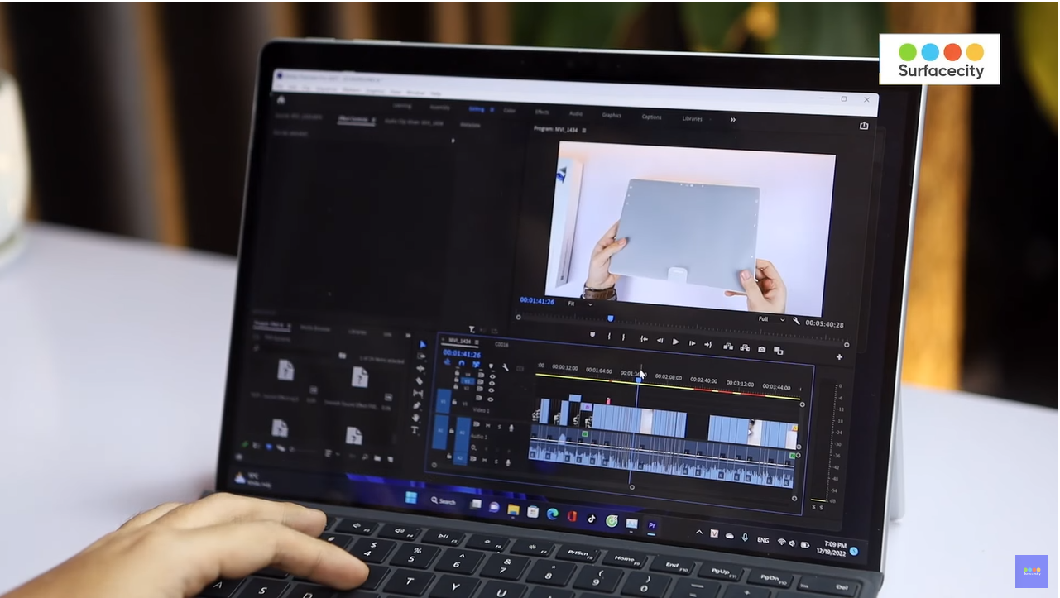Switch to the Graphics workspace tab
The height and width of the screenshot is (598, 1060).
612,115
